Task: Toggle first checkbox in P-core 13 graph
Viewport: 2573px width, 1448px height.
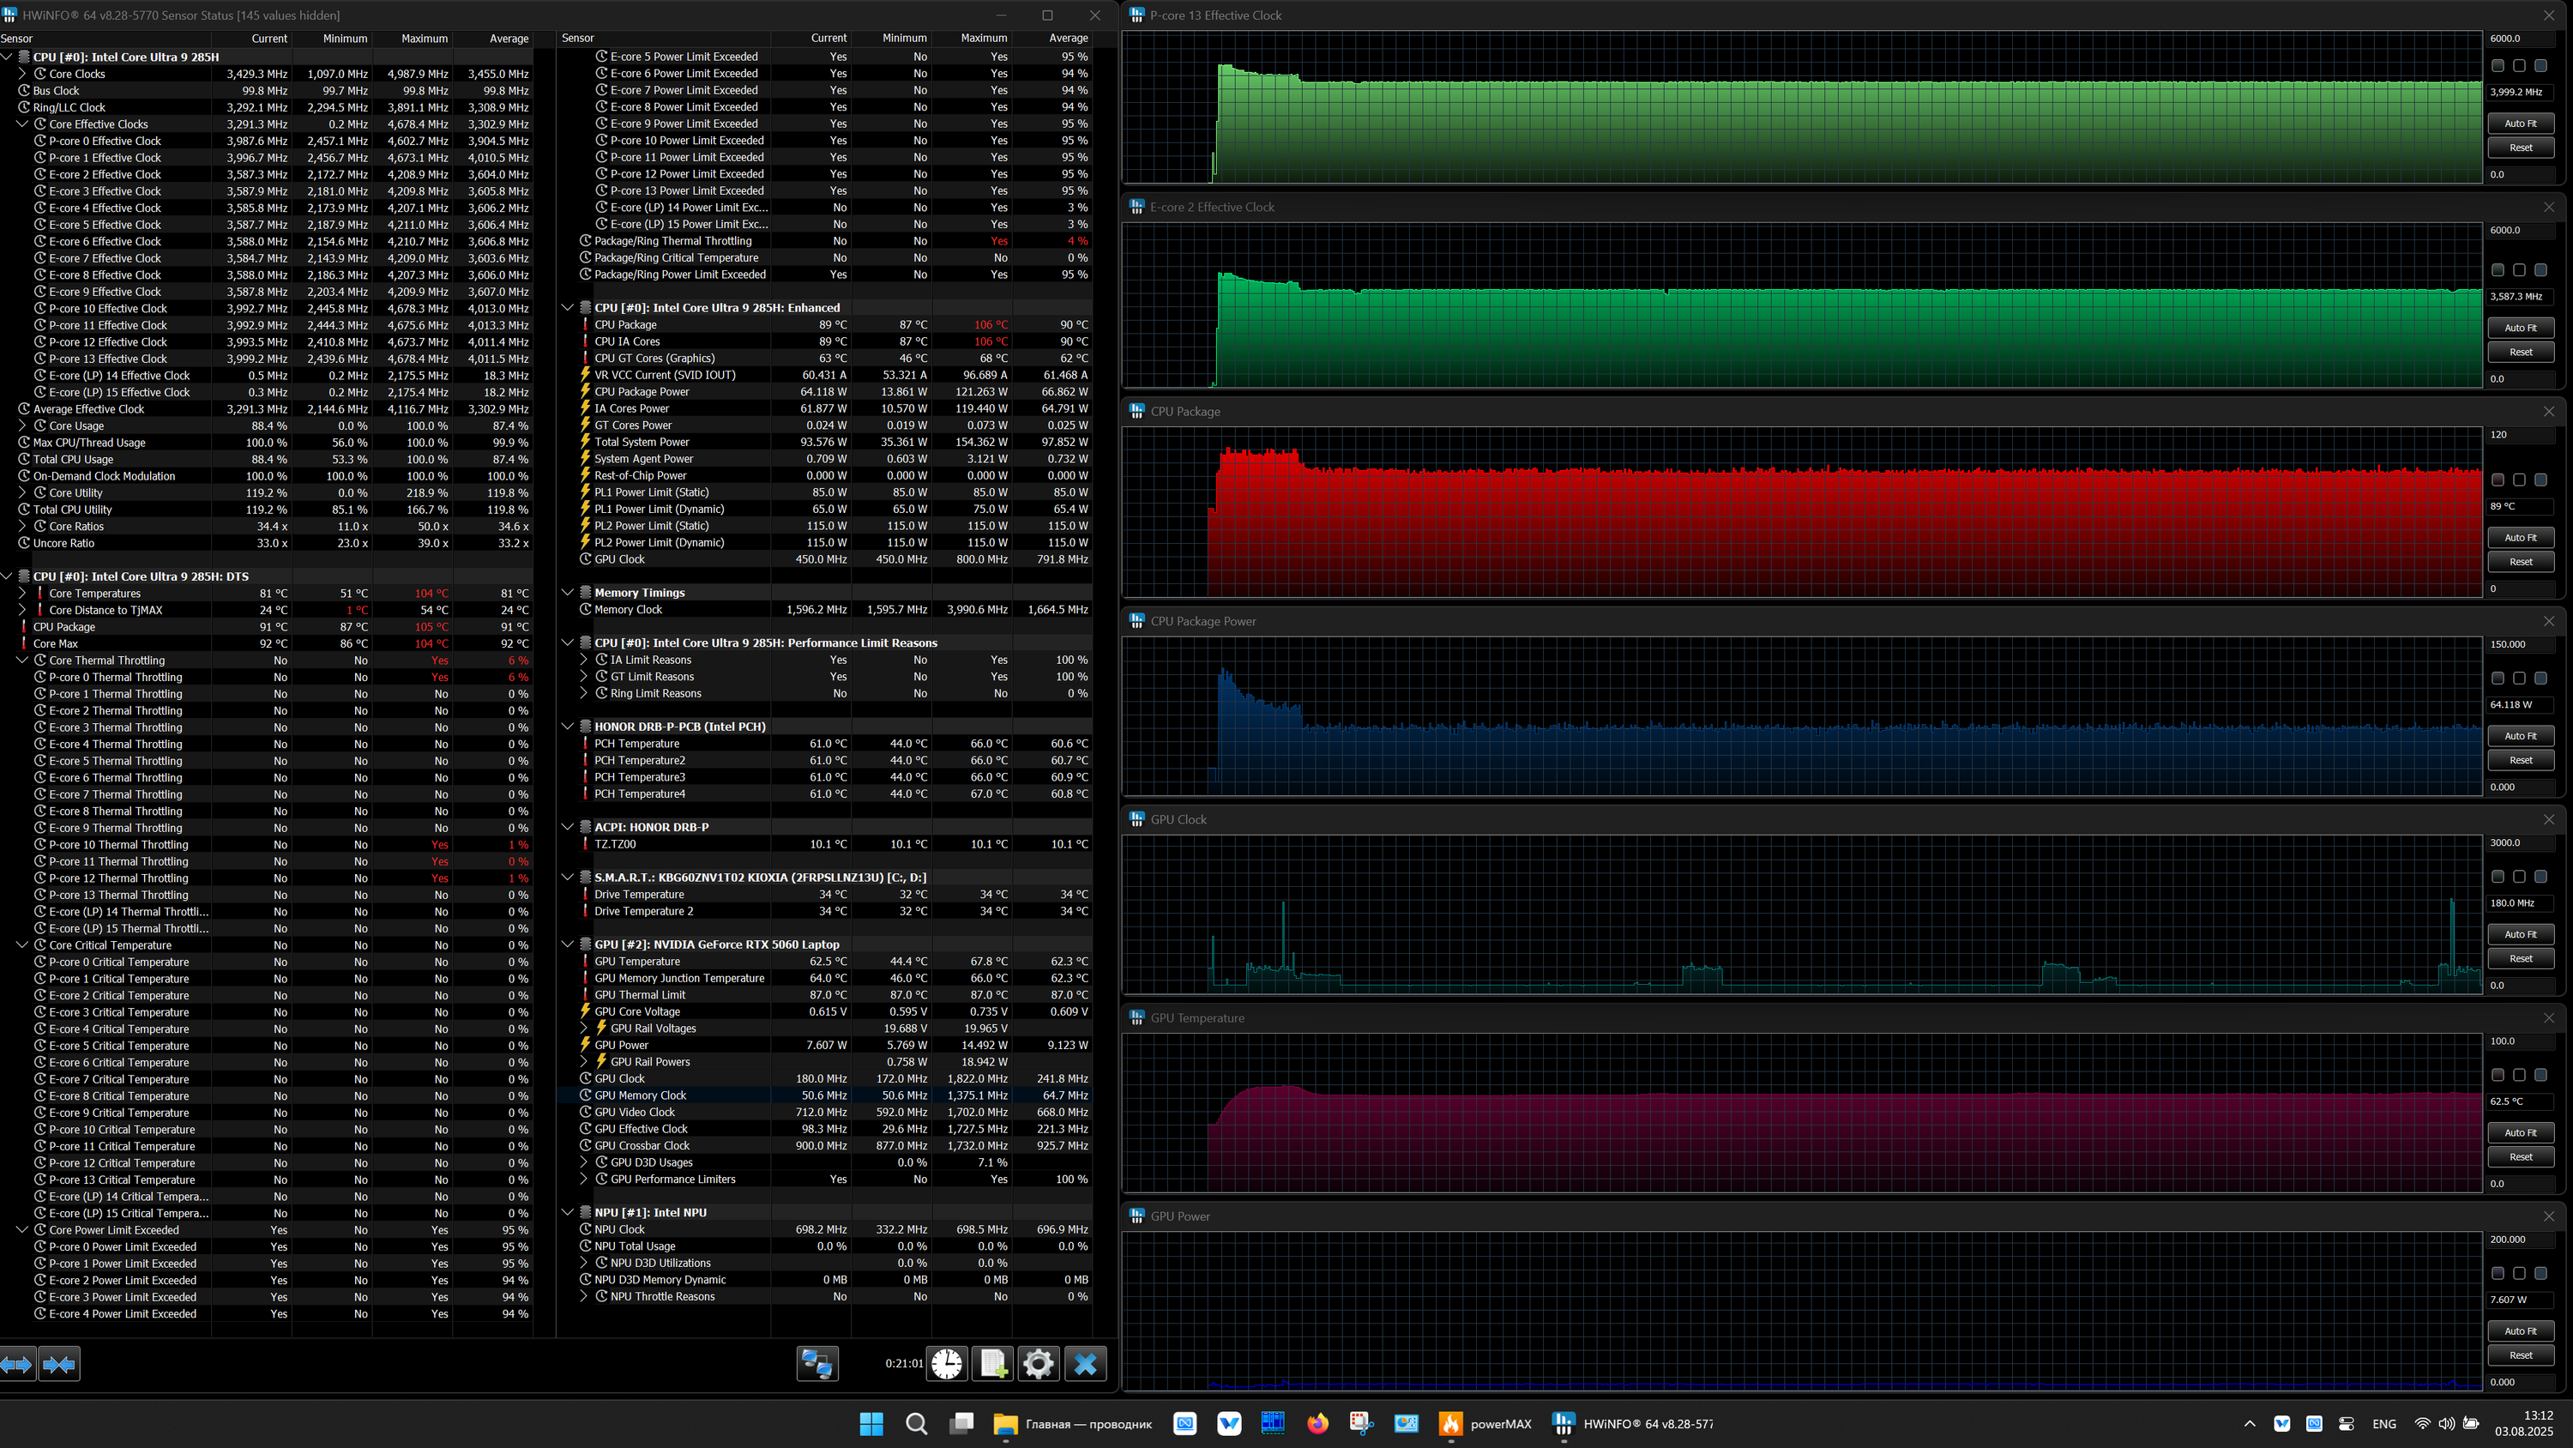Action: pos(2497,66)
